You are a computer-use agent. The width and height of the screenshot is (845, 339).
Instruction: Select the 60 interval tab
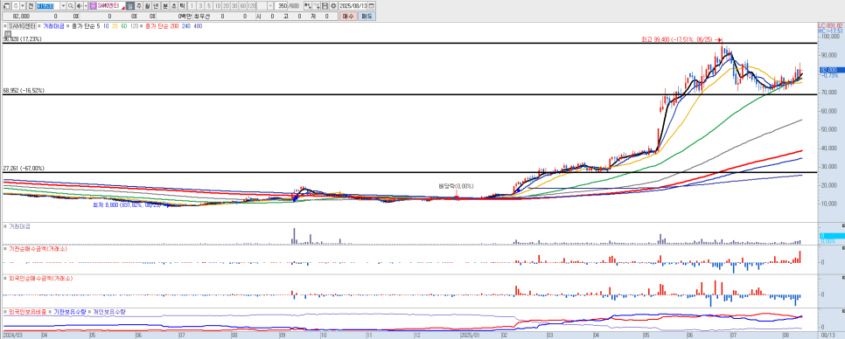tap(242, 5)
